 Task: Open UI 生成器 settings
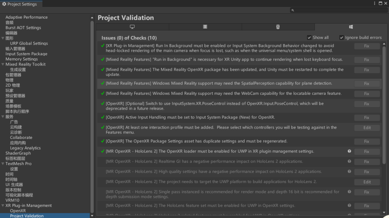(x=14, y=185)
